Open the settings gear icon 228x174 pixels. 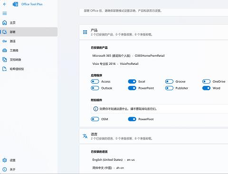pos(5,160)
